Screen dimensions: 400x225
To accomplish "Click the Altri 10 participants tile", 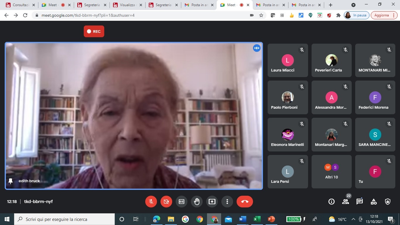I will pos(331,172).
